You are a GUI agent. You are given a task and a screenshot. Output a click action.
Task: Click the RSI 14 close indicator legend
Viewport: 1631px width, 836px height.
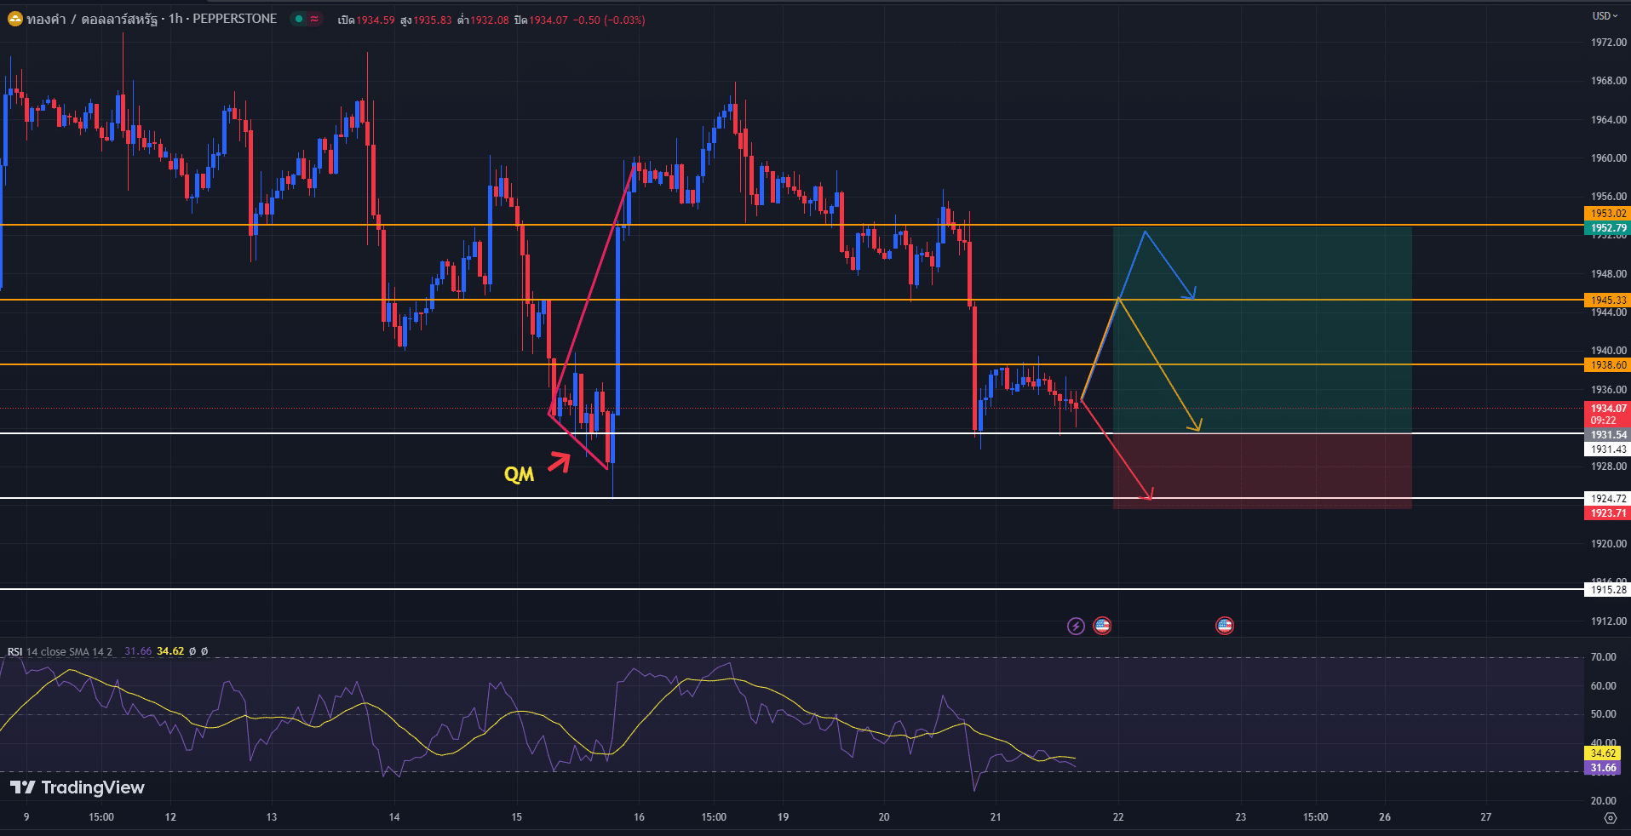click(x=60, y=651)
